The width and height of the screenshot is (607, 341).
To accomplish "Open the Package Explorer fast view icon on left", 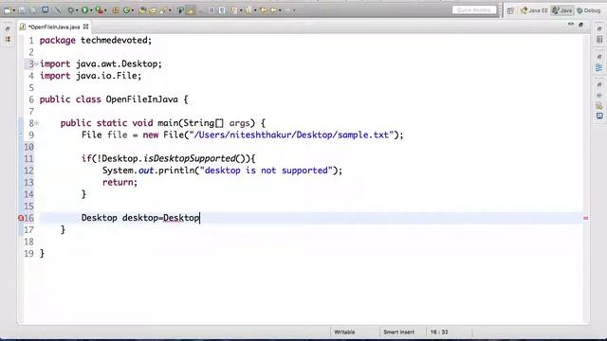I will [8, 40].
